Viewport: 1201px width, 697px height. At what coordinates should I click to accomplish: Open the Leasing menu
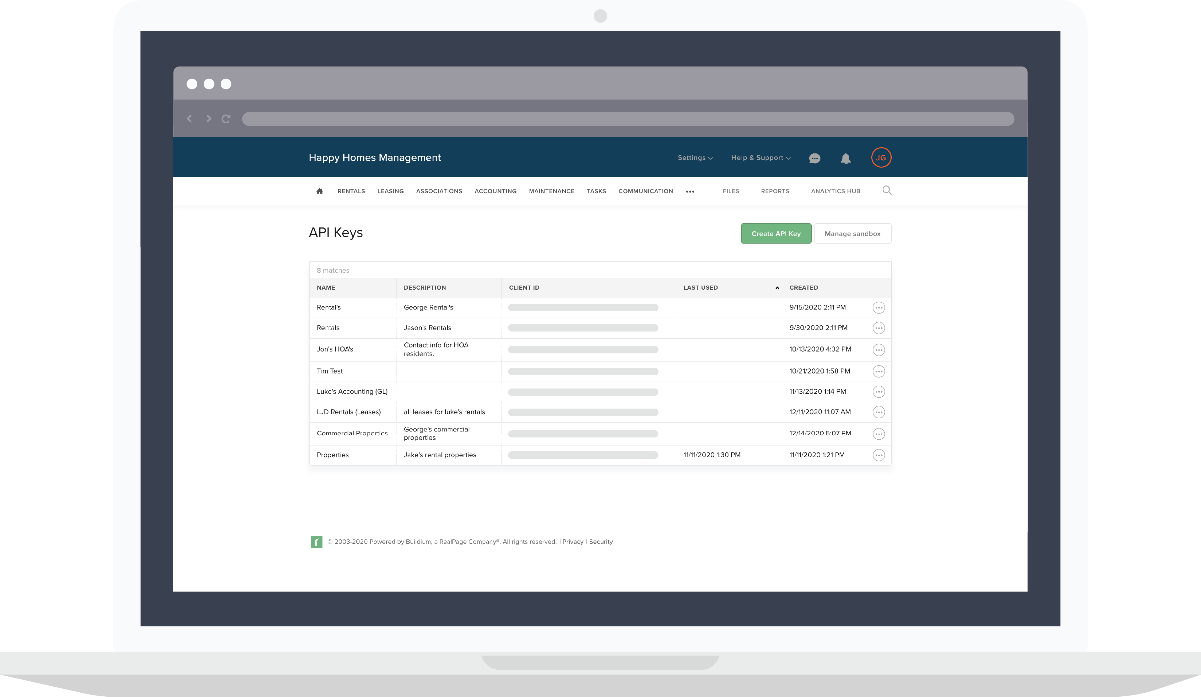tap(390, 191)
